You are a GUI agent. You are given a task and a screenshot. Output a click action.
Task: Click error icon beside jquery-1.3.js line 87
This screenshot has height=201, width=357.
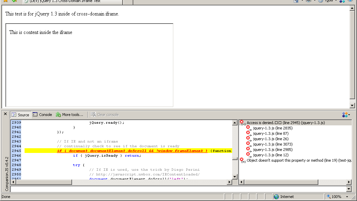coord(248,133)
